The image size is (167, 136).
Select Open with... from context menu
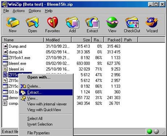[46, 77]
